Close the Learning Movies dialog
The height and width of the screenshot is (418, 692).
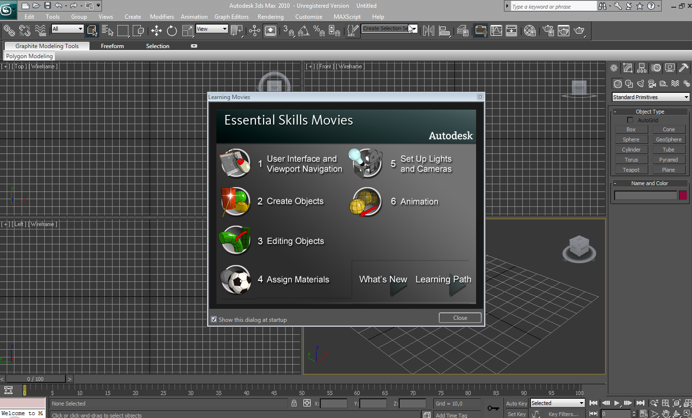point(460,318)
